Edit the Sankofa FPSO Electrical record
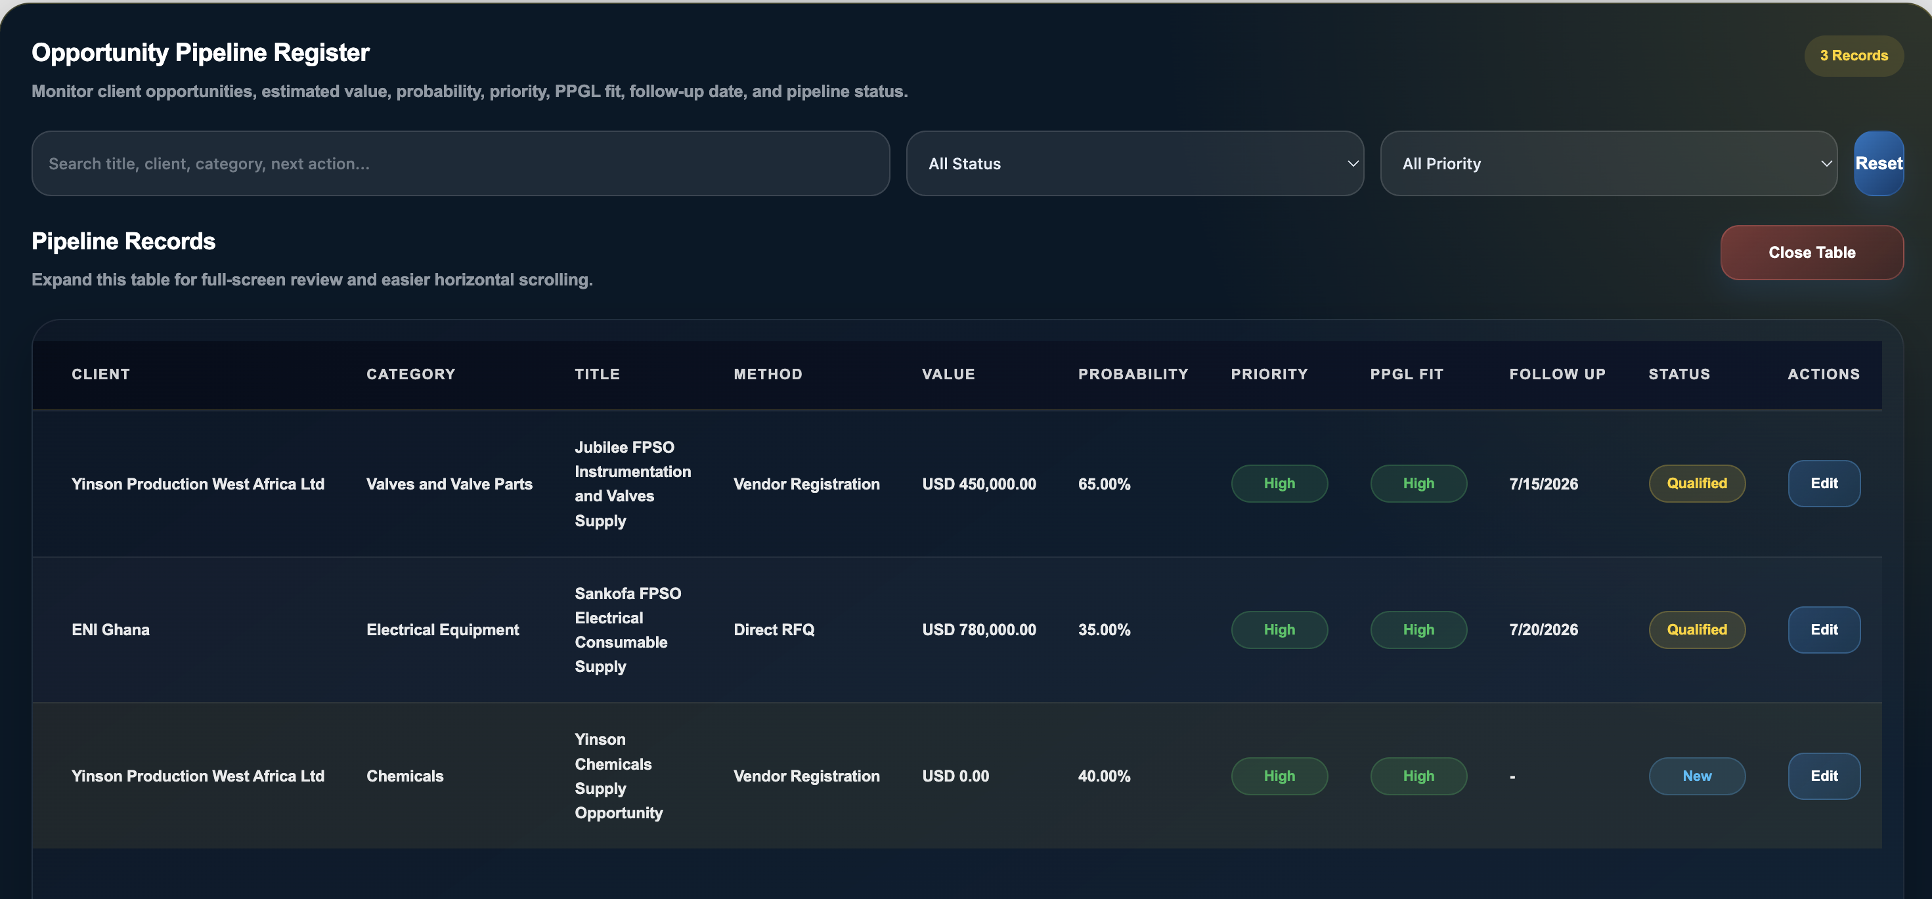This screenshot has height=899, width=1932. click(1824, 629)
